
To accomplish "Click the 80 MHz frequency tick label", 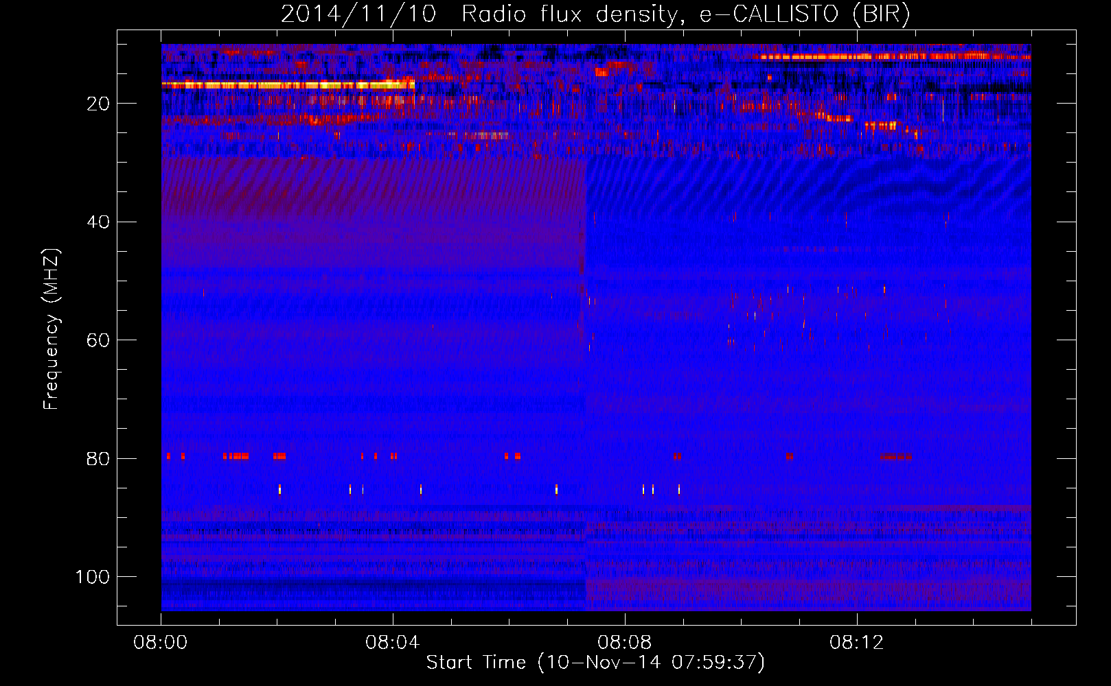I will click(98, 459).
